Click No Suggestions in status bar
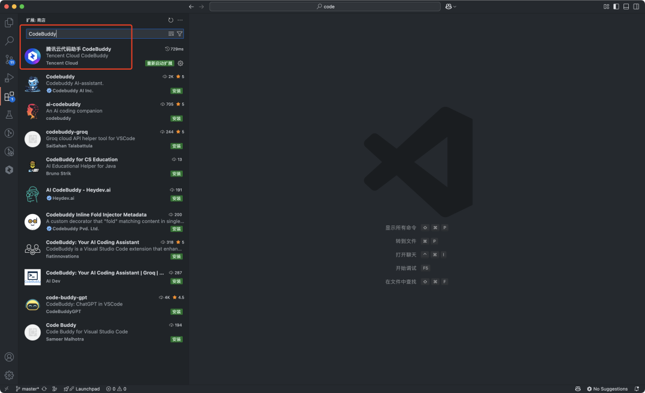Viewport: 645px width, 393px height. [x=607, y=388]
